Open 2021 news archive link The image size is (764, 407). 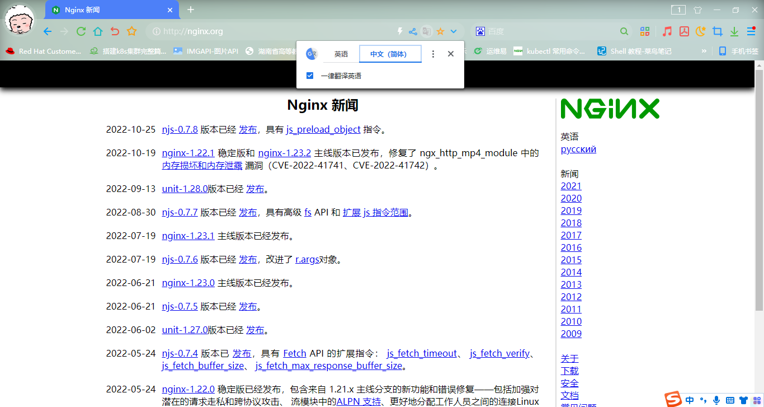point(571,186)
